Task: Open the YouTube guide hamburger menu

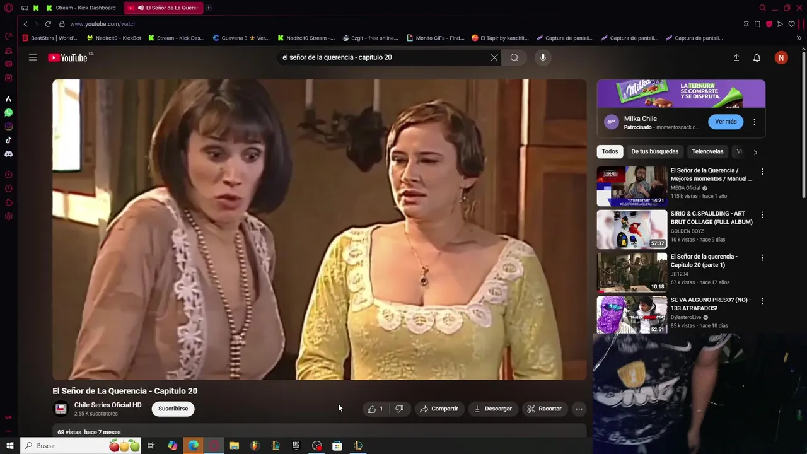Action: [33, 57]
